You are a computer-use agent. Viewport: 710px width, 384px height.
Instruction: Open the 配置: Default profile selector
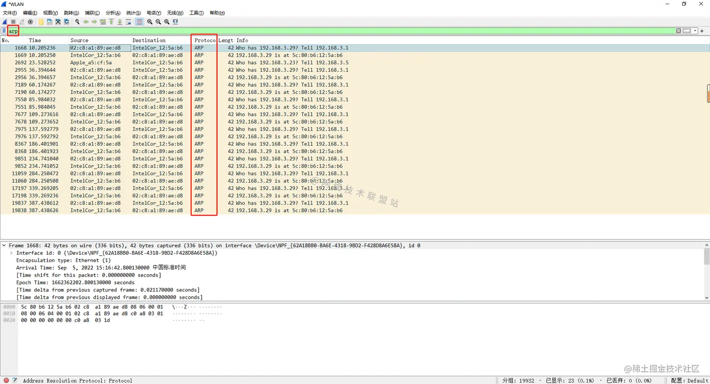click(689, 380)
